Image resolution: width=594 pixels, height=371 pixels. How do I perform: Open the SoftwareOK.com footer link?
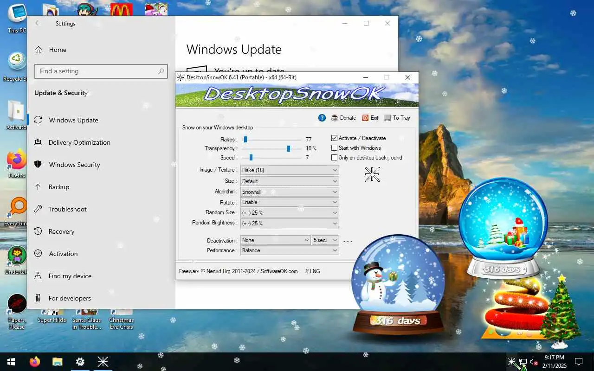(279, 271)
